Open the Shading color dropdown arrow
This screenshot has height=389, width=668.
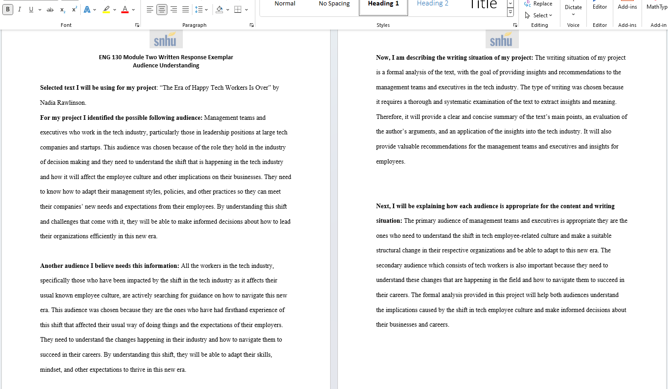tap(228, 10)
